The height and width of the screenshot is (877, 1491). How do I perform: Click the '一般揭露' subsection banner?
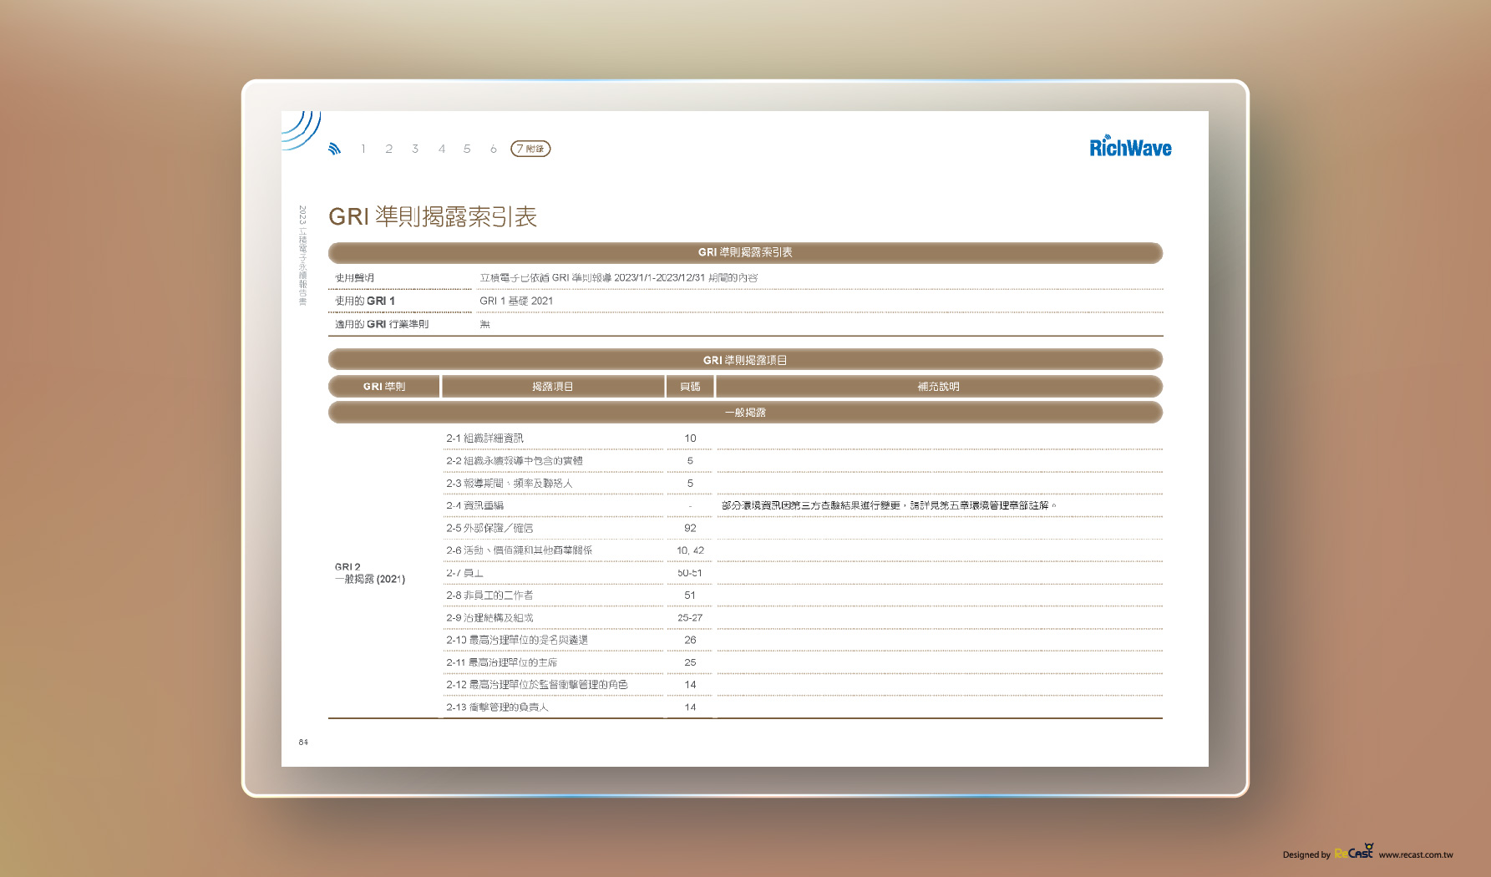[745, 413]
